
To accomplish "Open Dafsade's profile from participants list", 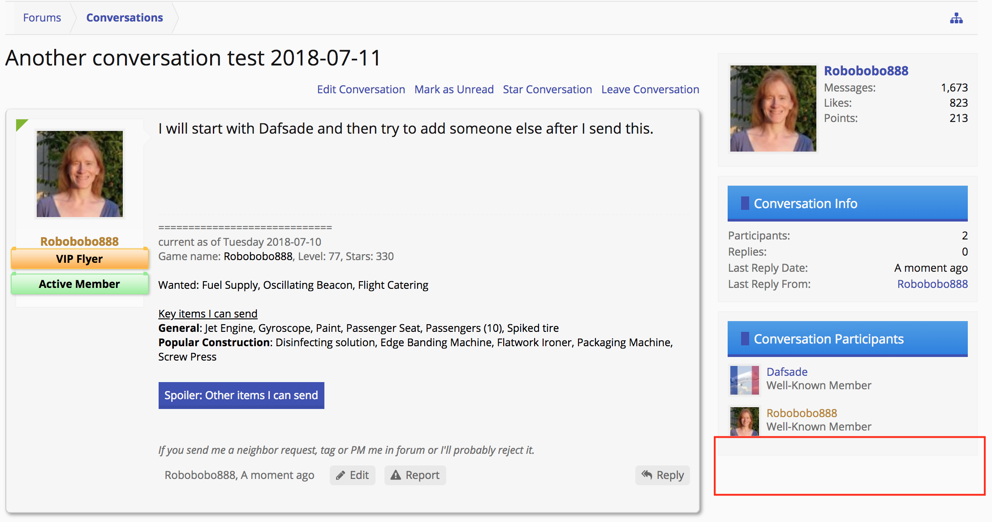I will pos(787,372).
